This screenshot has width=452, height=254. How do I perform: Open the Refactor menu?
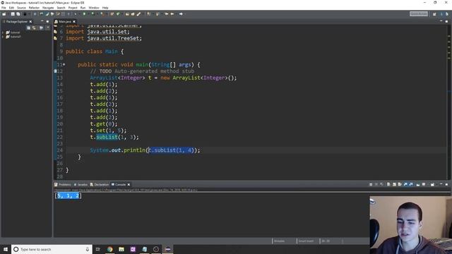[34, 8]
